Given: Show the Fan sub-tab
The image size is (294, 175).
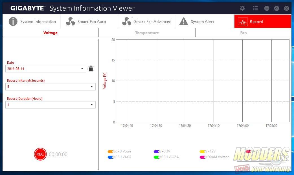Looking at the screenshot, I should coord(243,33).
